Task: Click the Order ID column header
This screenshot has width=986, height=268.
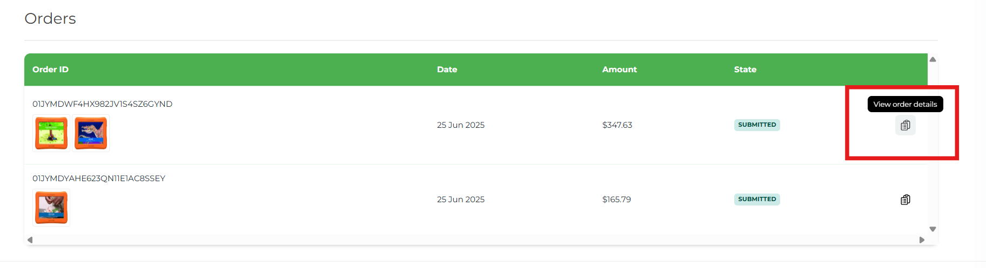Action: [x=50, y=70]
